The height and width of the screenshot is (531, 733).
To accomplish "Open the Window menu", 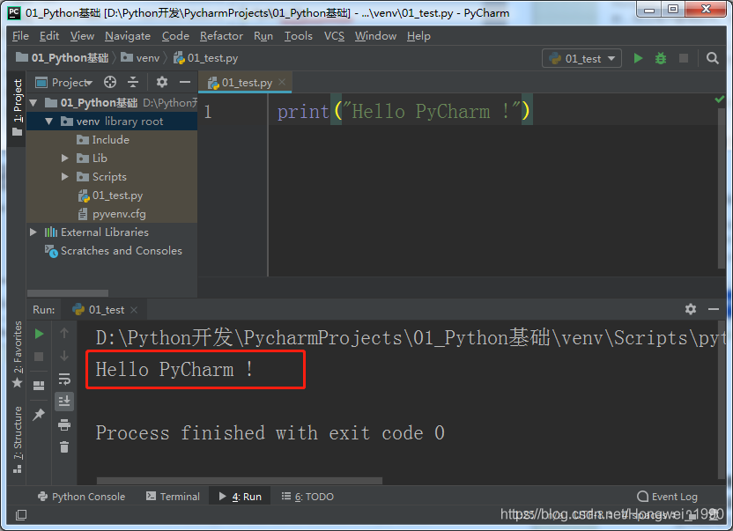I will pos(375,36).
